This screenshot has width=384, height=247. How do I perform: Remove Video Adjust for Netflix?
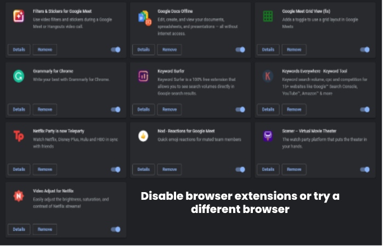tap(45, 229)
